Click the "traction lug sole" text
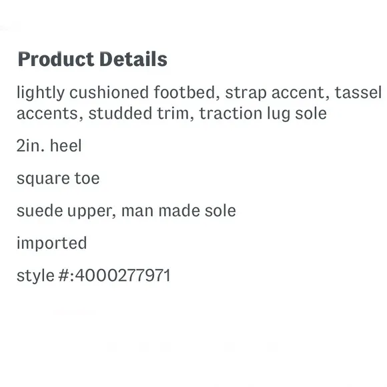This screenshot has height=387, width=387. (x=263, y=114)
